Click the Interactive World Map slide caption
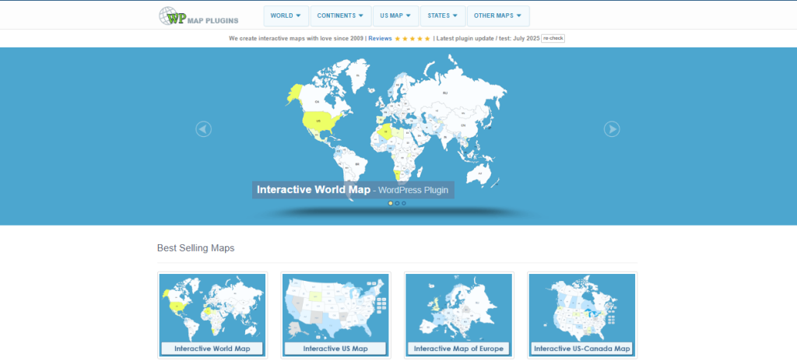Screen dimensions: 797x361 pos(353,190)
